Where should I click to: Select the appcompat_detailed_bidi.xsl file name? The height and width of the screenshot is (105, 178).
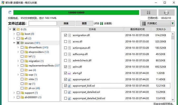pos(89,98)
